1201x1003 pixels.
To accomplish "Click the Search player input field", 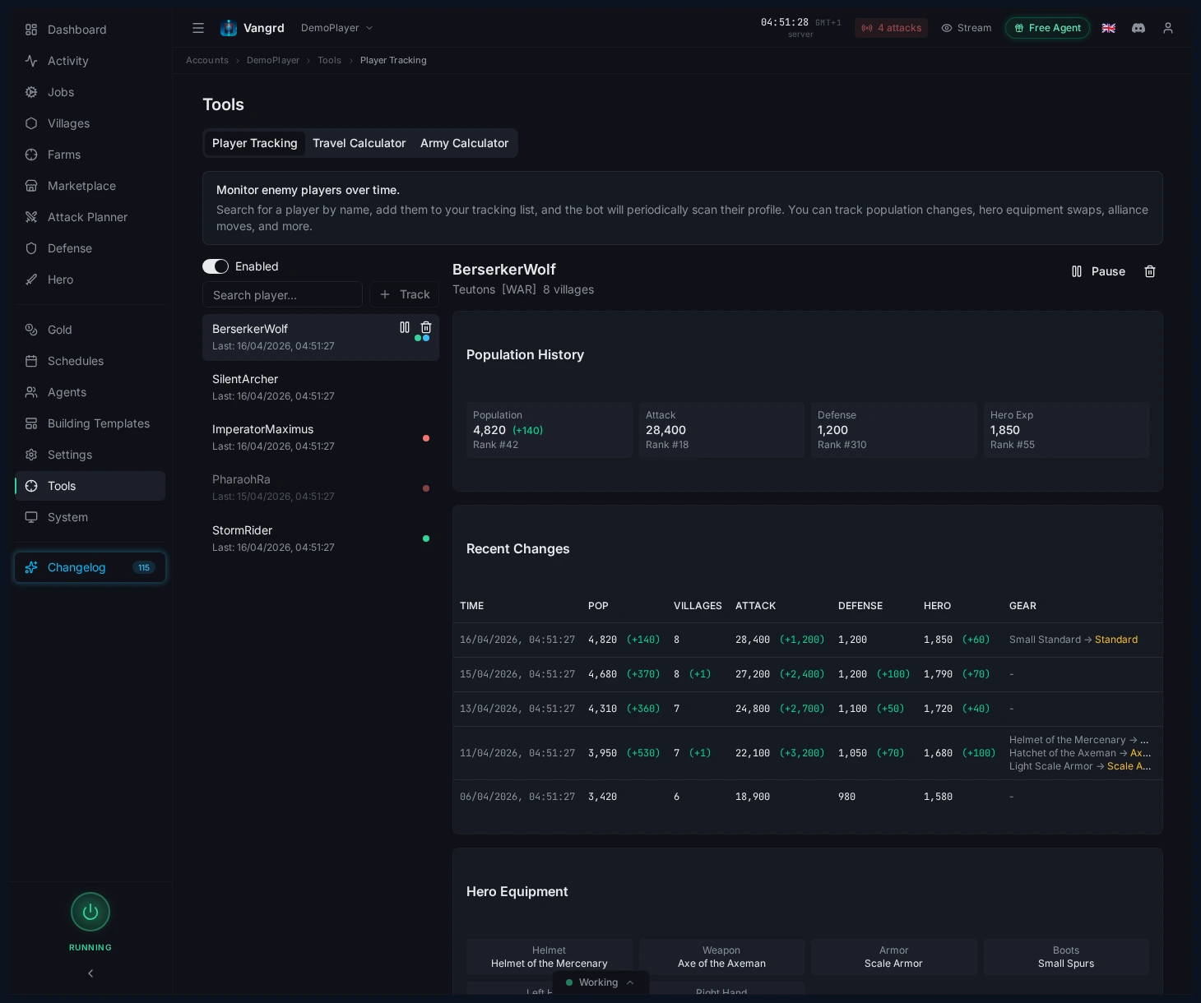I will tap(282, 294).
